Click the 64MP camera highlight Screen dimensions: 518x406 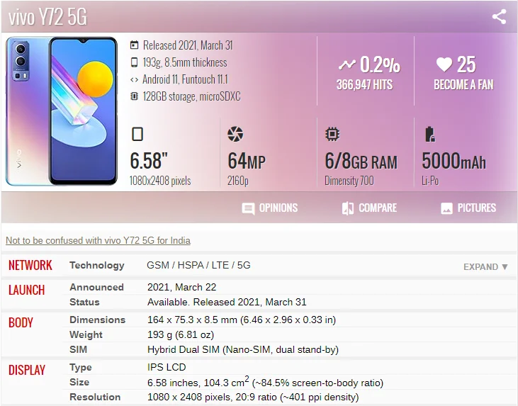click(x=247, y=162)
